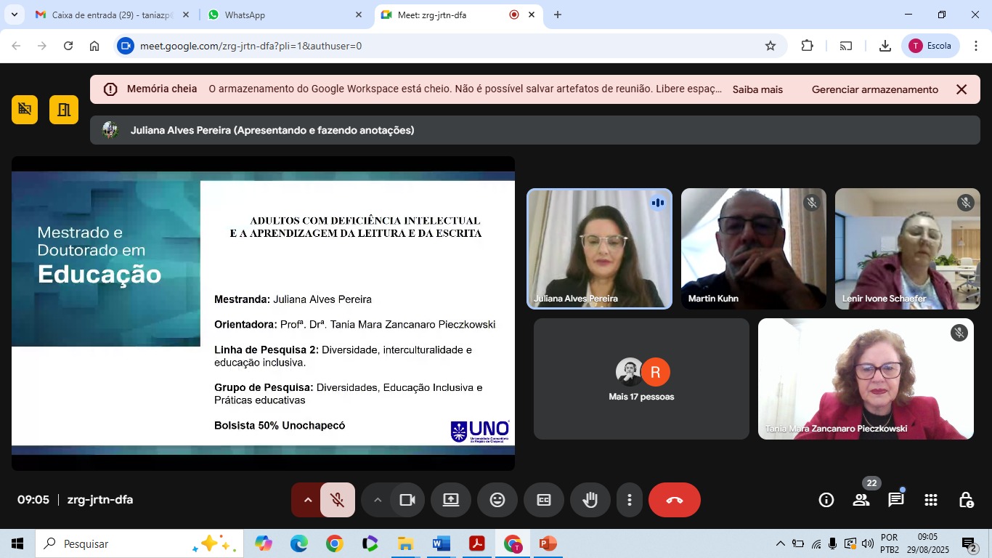992x558 pixels.
Task: Expand video settings arrow beside camera
Action: click(377, 500)
